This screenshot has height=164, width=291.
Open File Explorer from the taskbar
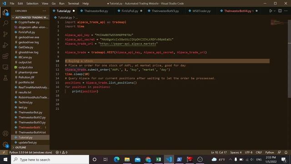[x=127, y=159]
